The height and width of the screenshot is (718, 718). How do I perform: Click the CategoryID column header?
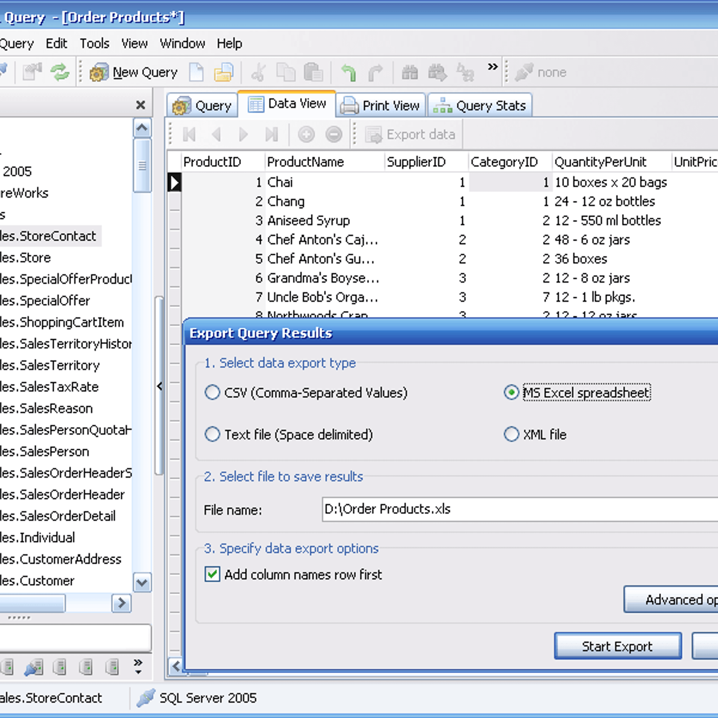click(510, 162)
